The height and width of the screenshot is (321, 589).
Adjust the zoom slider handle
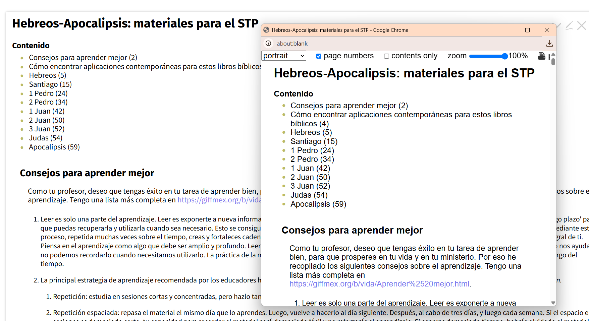[504, 56]
